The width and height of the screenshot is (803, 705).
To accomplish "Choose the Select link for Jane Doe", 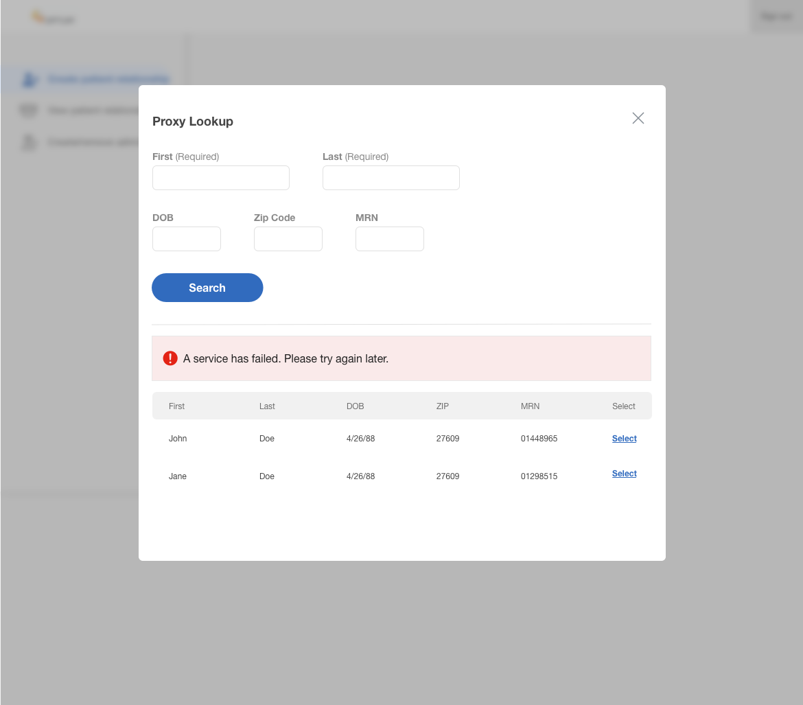I will coord(624,474).
